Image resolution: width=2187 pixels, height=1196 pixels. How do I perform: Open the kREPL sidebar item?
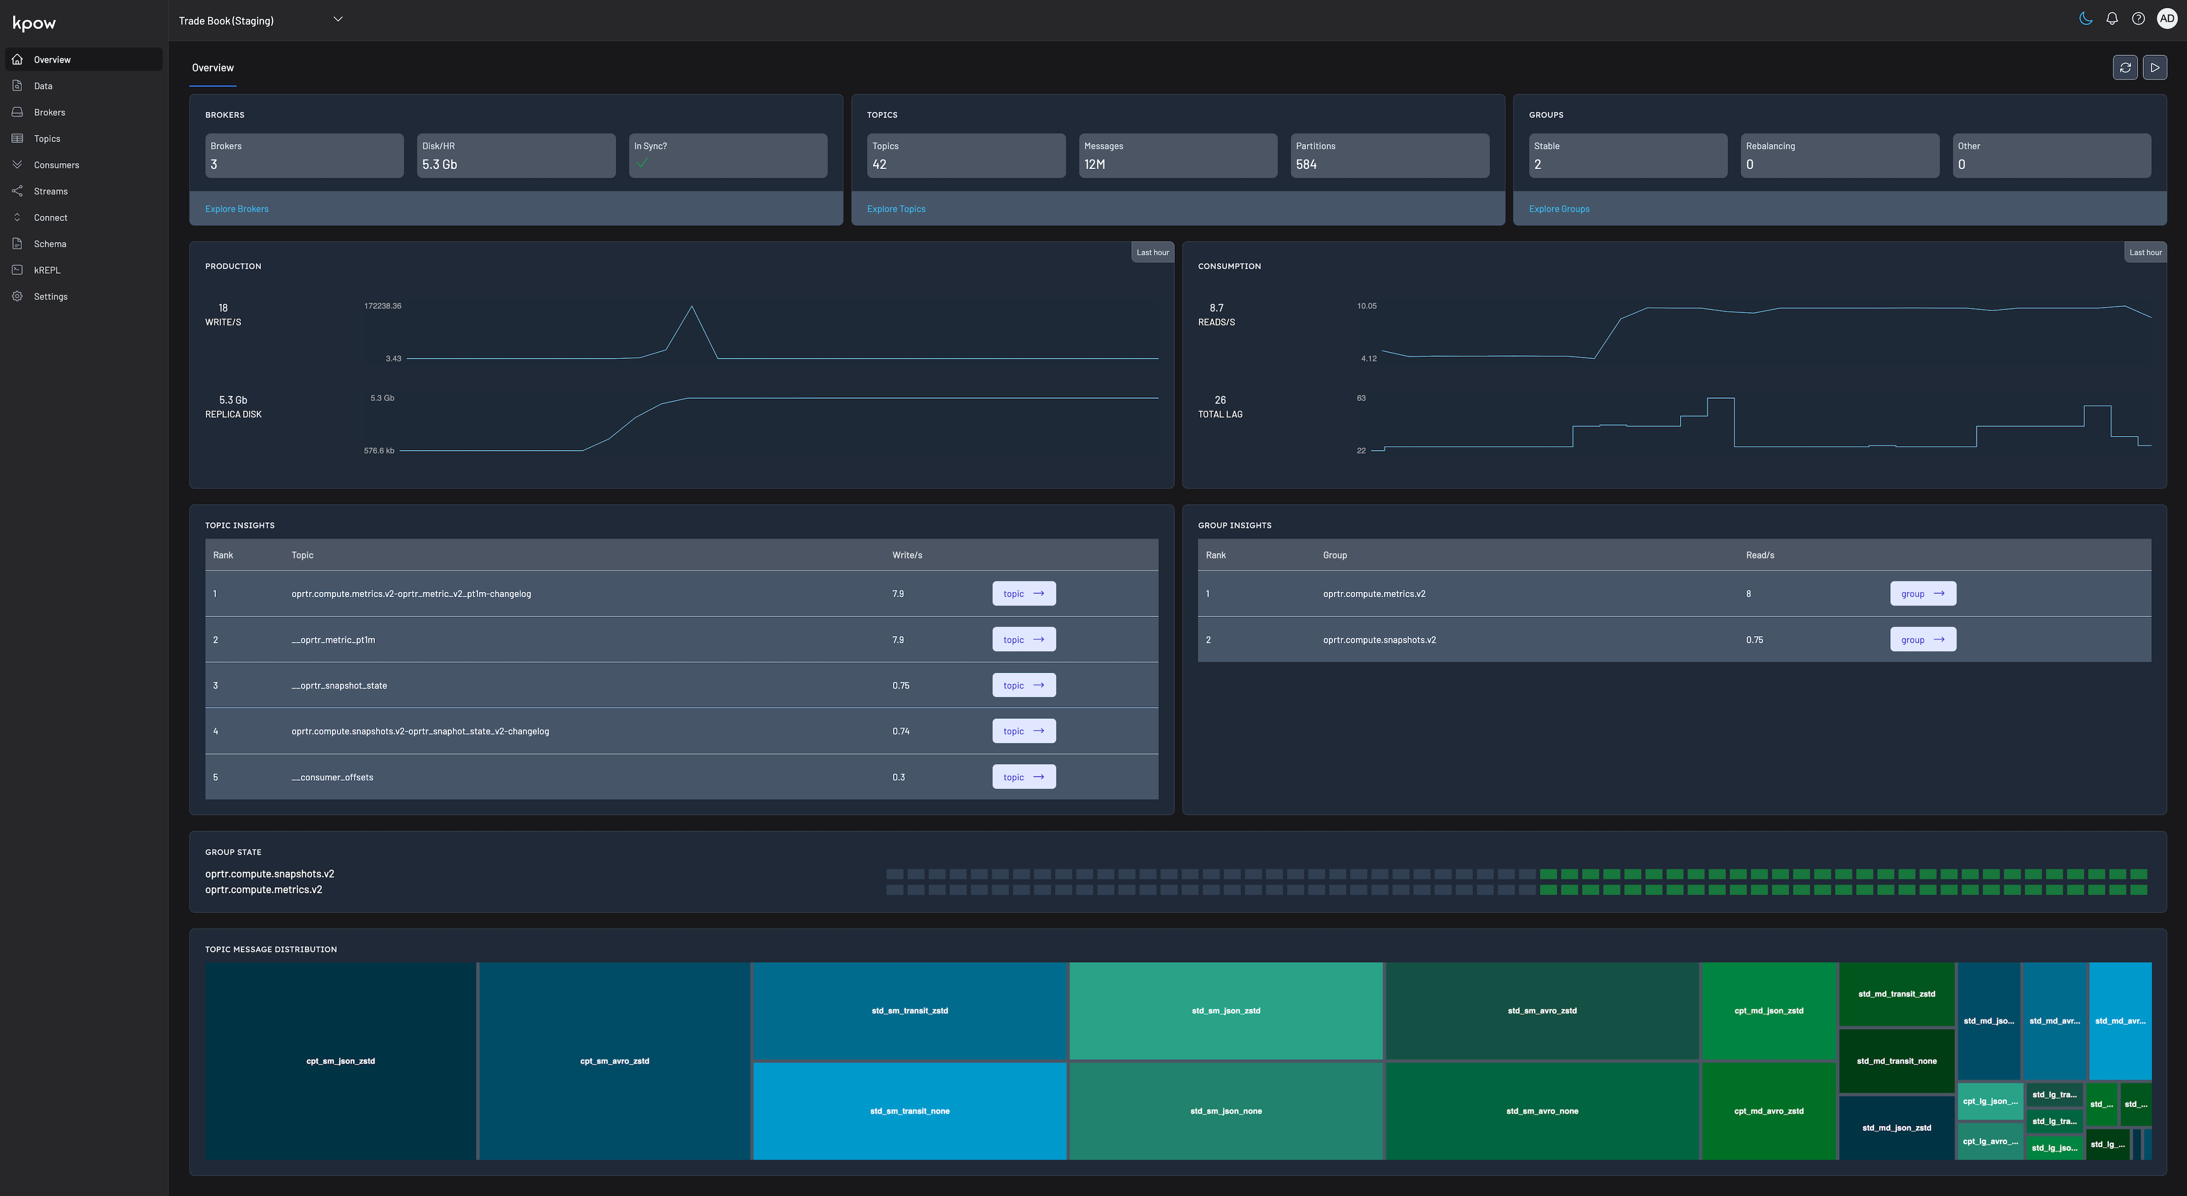pos(47,270)
